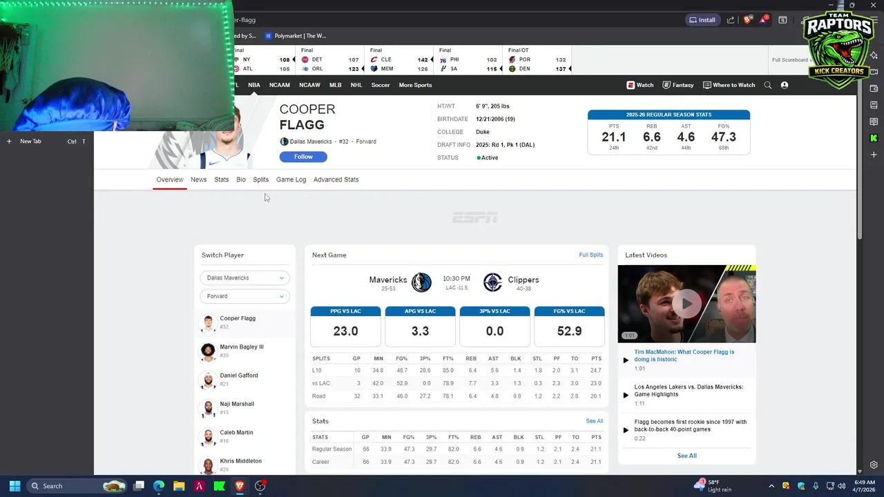Open Polymarket browser tab
Image resolution: width=884 pixels, height=497 pixels.
[x=296, y=36]
